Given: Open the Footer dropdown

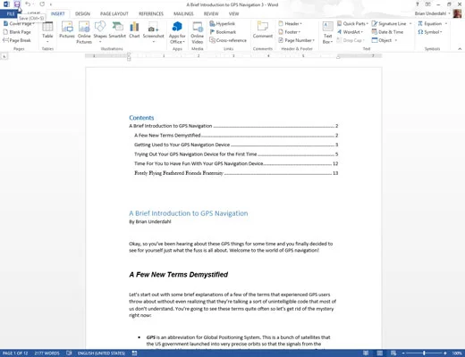Looking at the screenshot, I should 289,32.
